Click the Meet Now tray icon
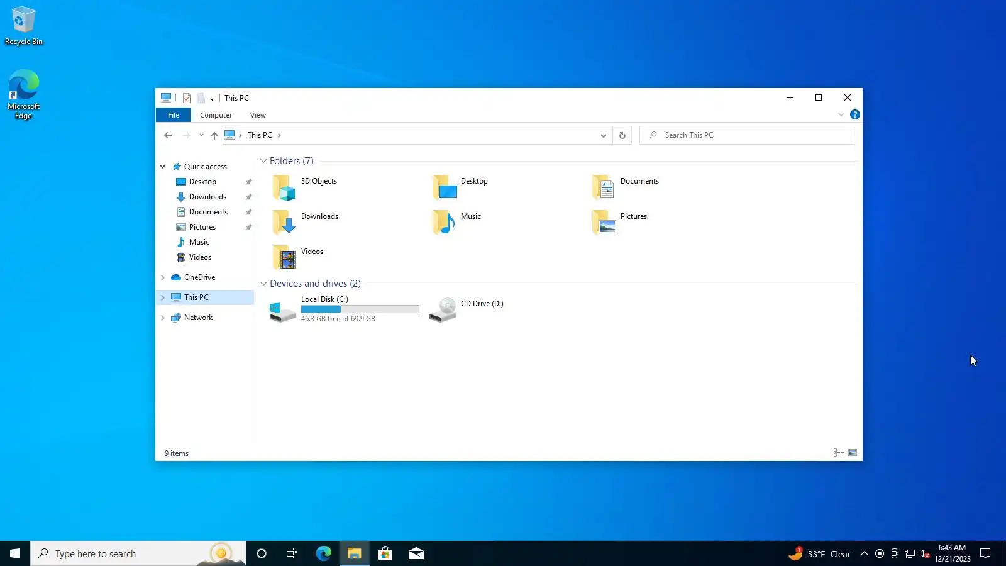Image resolution: width=1006 pixels, height=566 pixels. (x=895, y=554)
